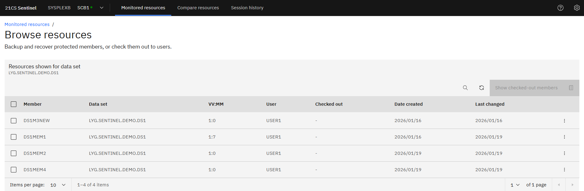584x191 pixels.
Task: Open the items per page dropdown
Action: point(58,185)
